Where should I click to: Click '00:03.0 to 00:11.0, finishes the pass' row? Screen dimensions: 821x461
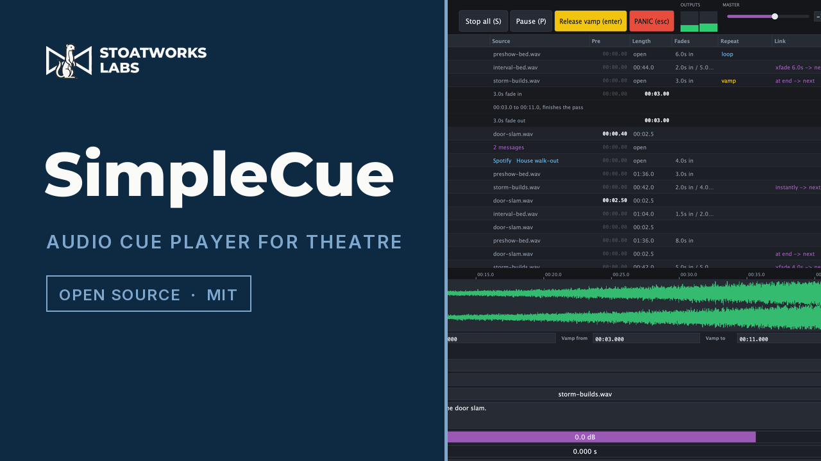click(634, 108)
